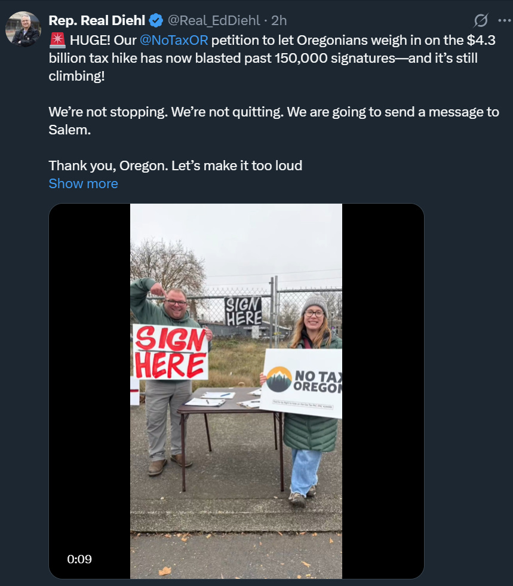Open the Grok explain post icon

(481, 20)
